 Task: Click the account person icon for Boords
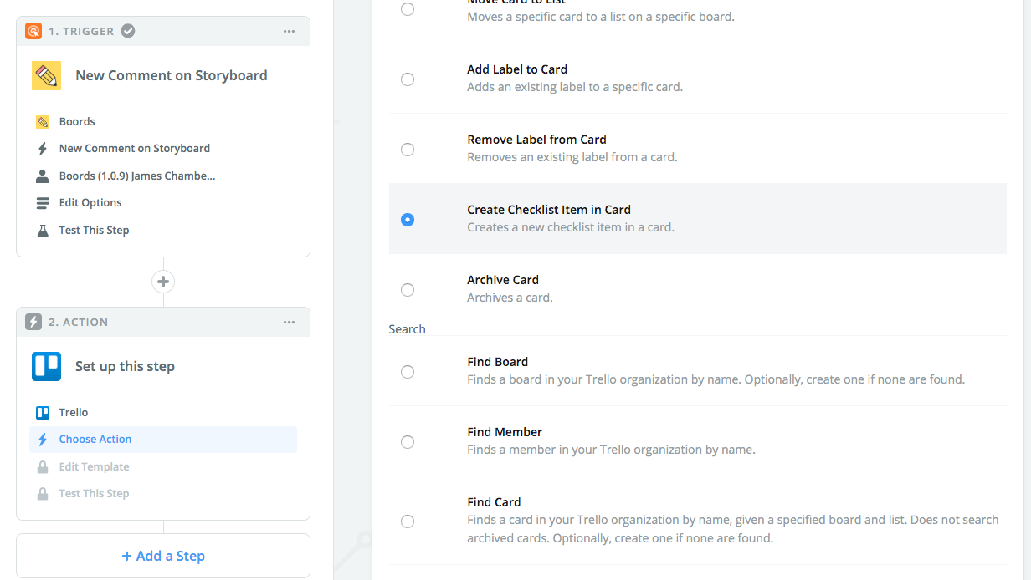point(43,176)
